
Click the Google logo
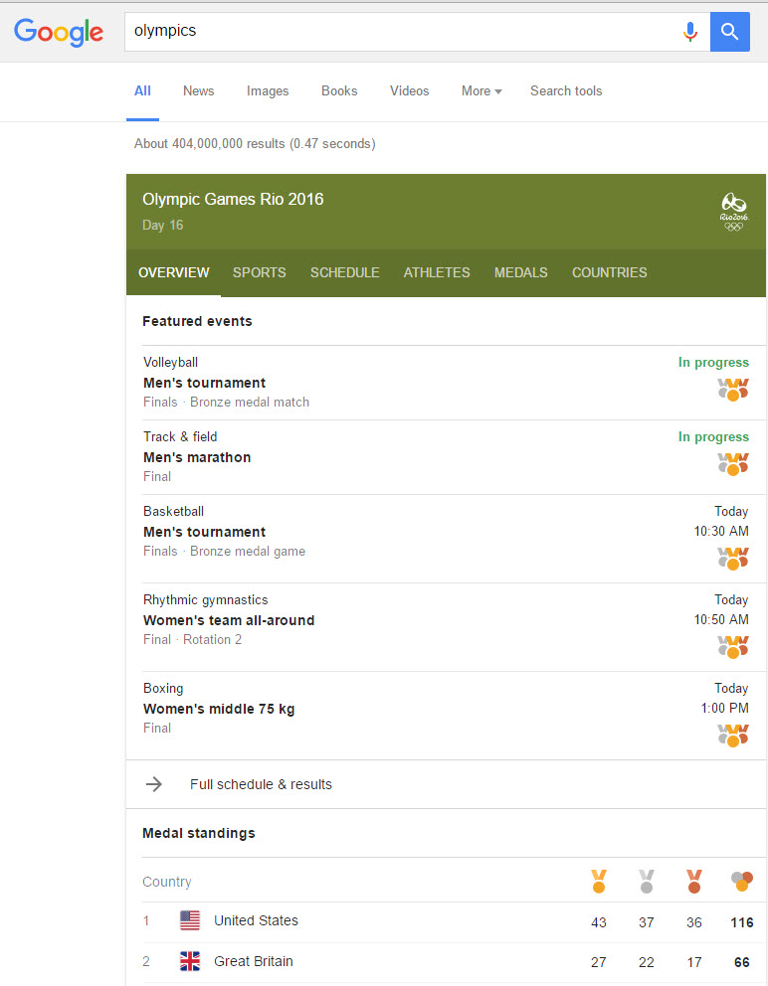(59, 32)
